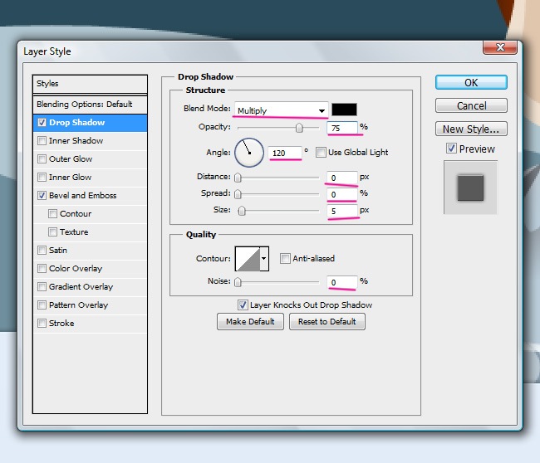Expand the Contour dropdown arrow

[x=265, y=259]
